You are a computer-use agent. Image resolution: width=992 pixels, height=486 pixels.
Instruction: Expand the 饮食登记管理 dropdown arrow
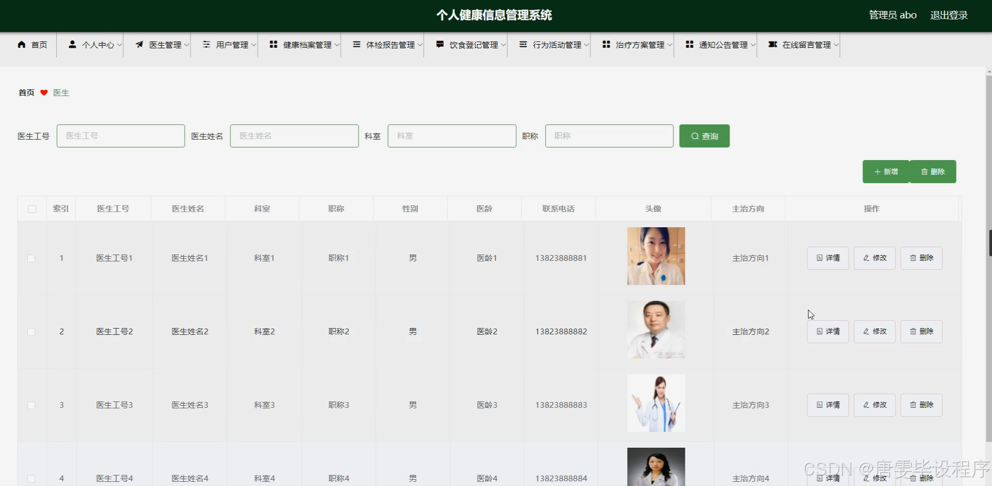503,45
